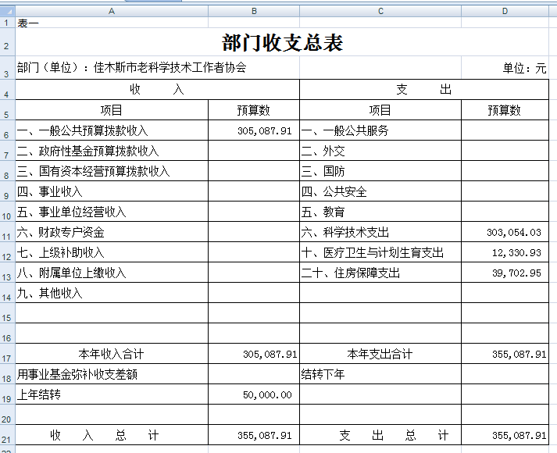Click cell 二十、住房保障支出

(x=380, y=273)
